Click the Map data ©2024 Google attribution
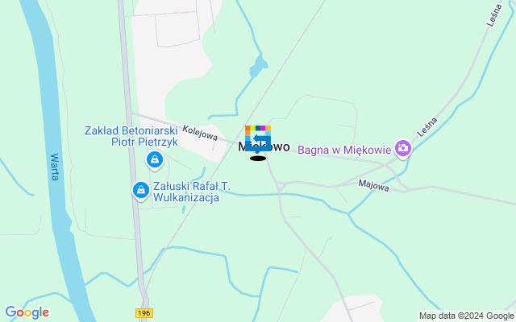The height and width of the screenshot is (322, 516). (x=467, y=316)
